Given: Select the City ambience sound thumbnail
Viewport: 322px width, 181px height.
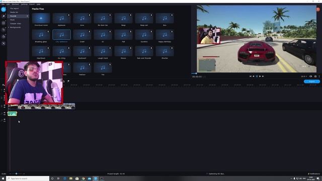Looking at the screenshot, I should pyautogui.click(x=61, y=35).
